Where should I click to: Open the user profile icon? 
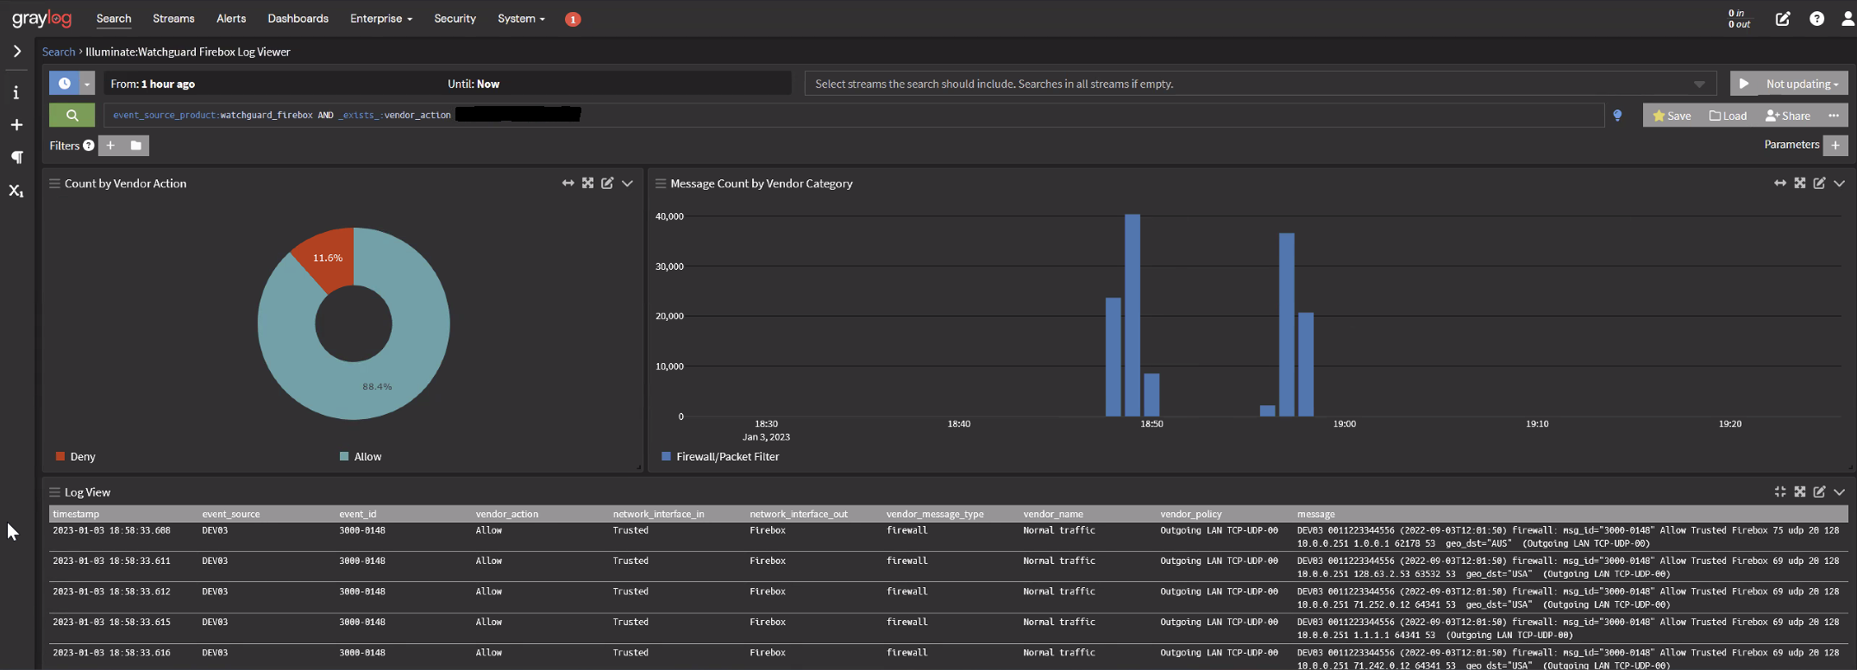[1848, 19]
